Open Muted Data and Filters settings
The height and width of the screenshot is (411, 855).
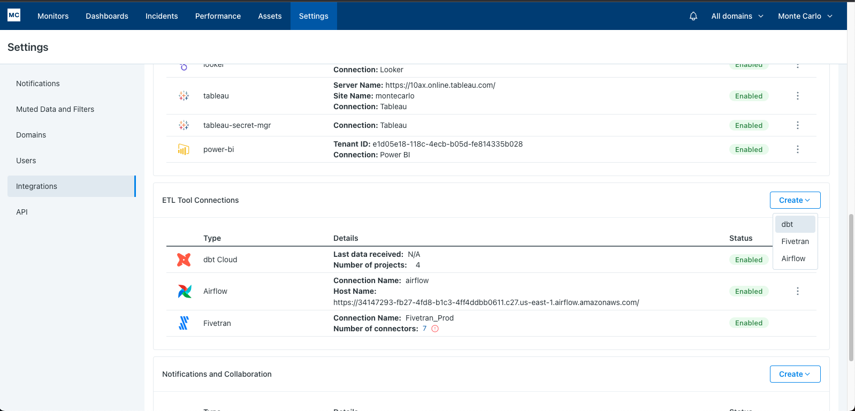[x=55, y=109]
